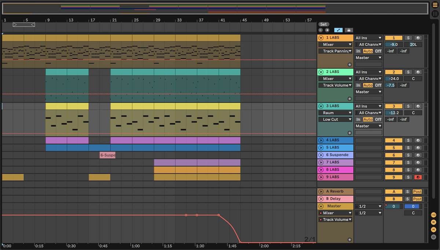Arm track 1 LABS for recording

(418, 38)
